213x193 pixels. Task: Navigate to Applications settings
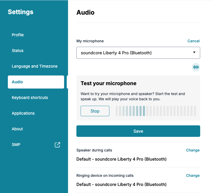[23, 113]
